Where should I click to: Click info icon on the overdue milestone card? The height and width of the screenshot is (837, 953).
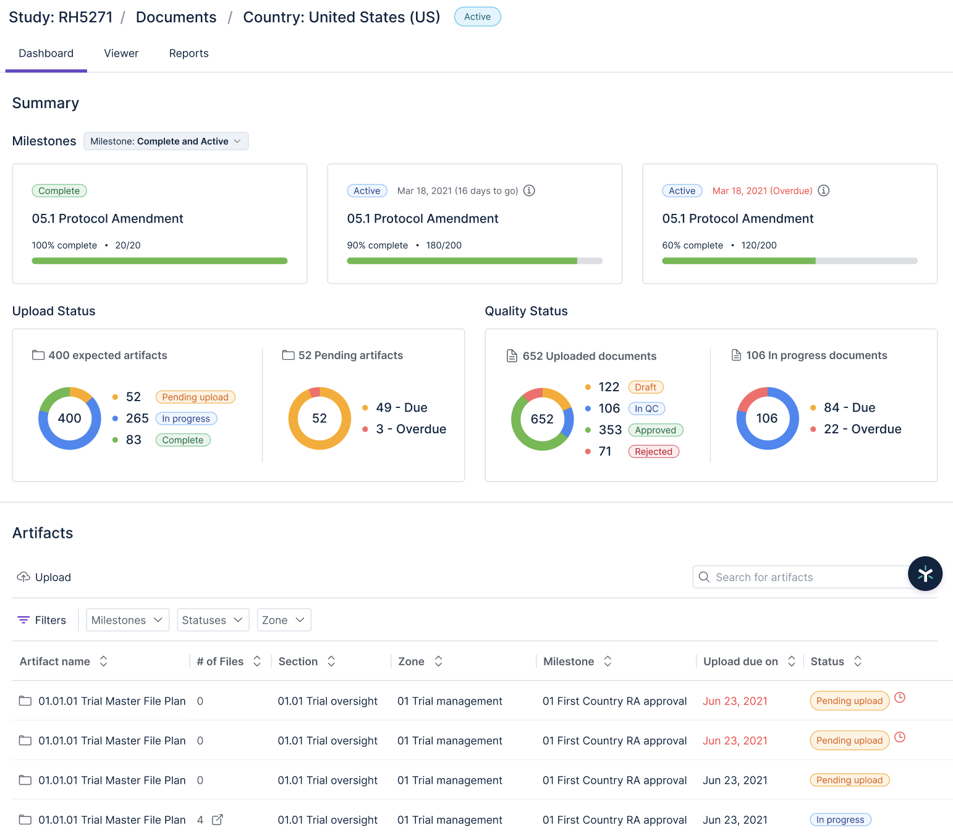click(x=823, y=190)
